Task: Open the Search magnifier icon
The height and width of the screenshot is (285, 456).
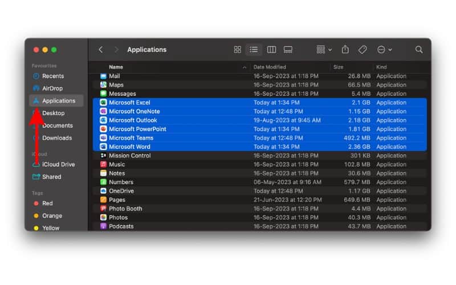Action: (x=419, y=50)
